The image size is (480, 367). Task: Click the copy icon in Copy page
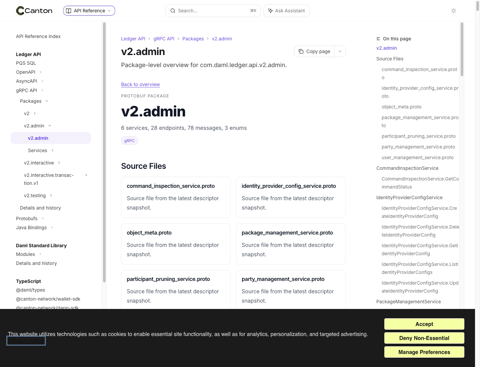(301, 51)
